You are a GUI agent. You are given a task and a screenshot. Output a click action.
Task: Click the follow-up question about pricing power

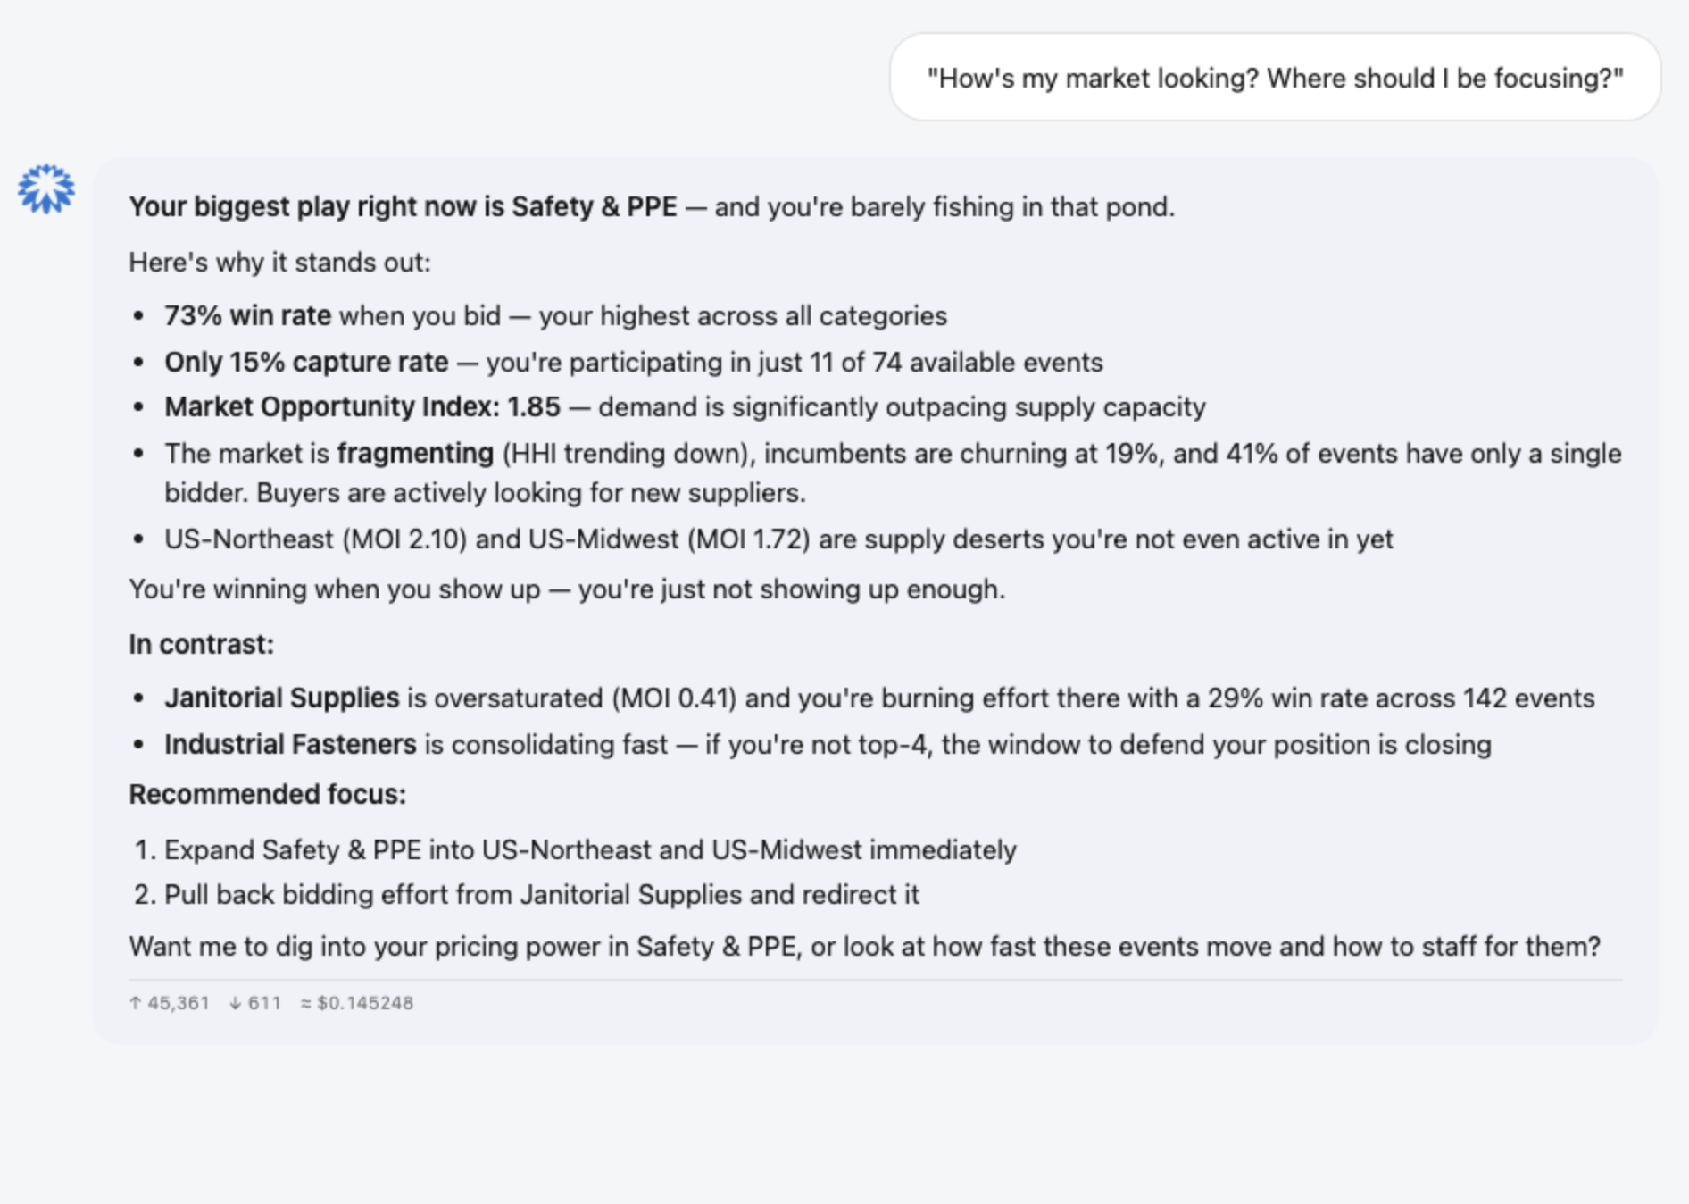(865, 946)
